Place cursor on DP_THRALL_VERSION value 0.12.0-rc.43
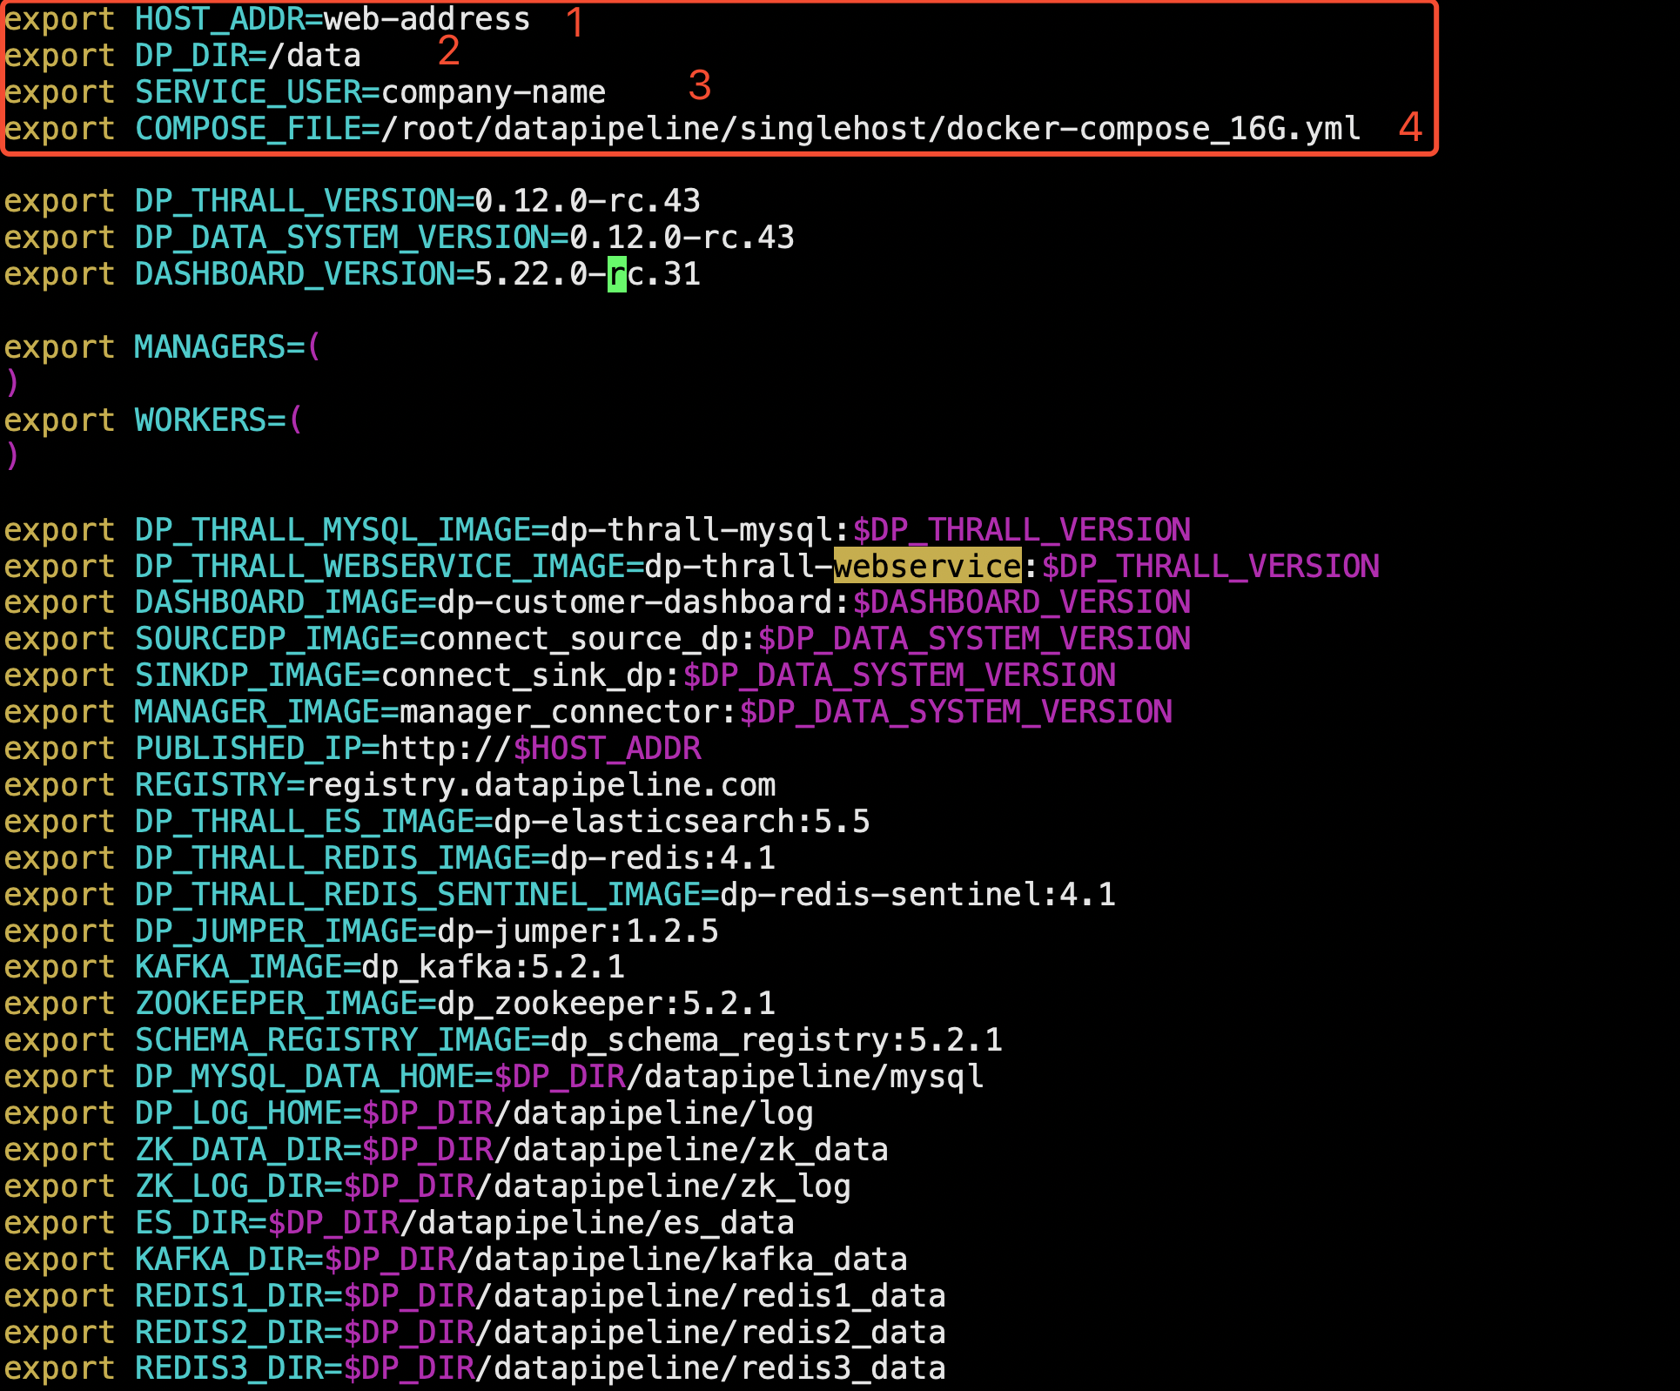 click(587, 201)
